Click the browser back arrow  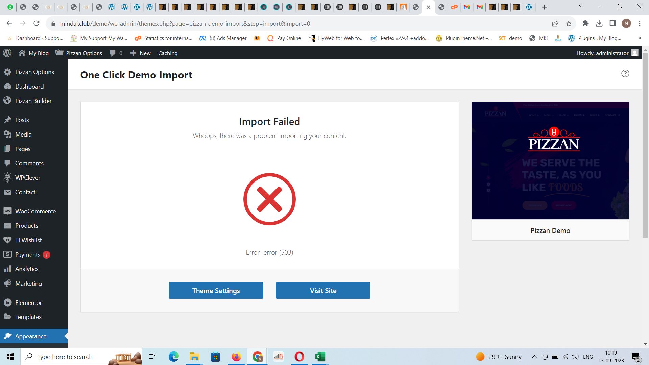pos(9,23)
